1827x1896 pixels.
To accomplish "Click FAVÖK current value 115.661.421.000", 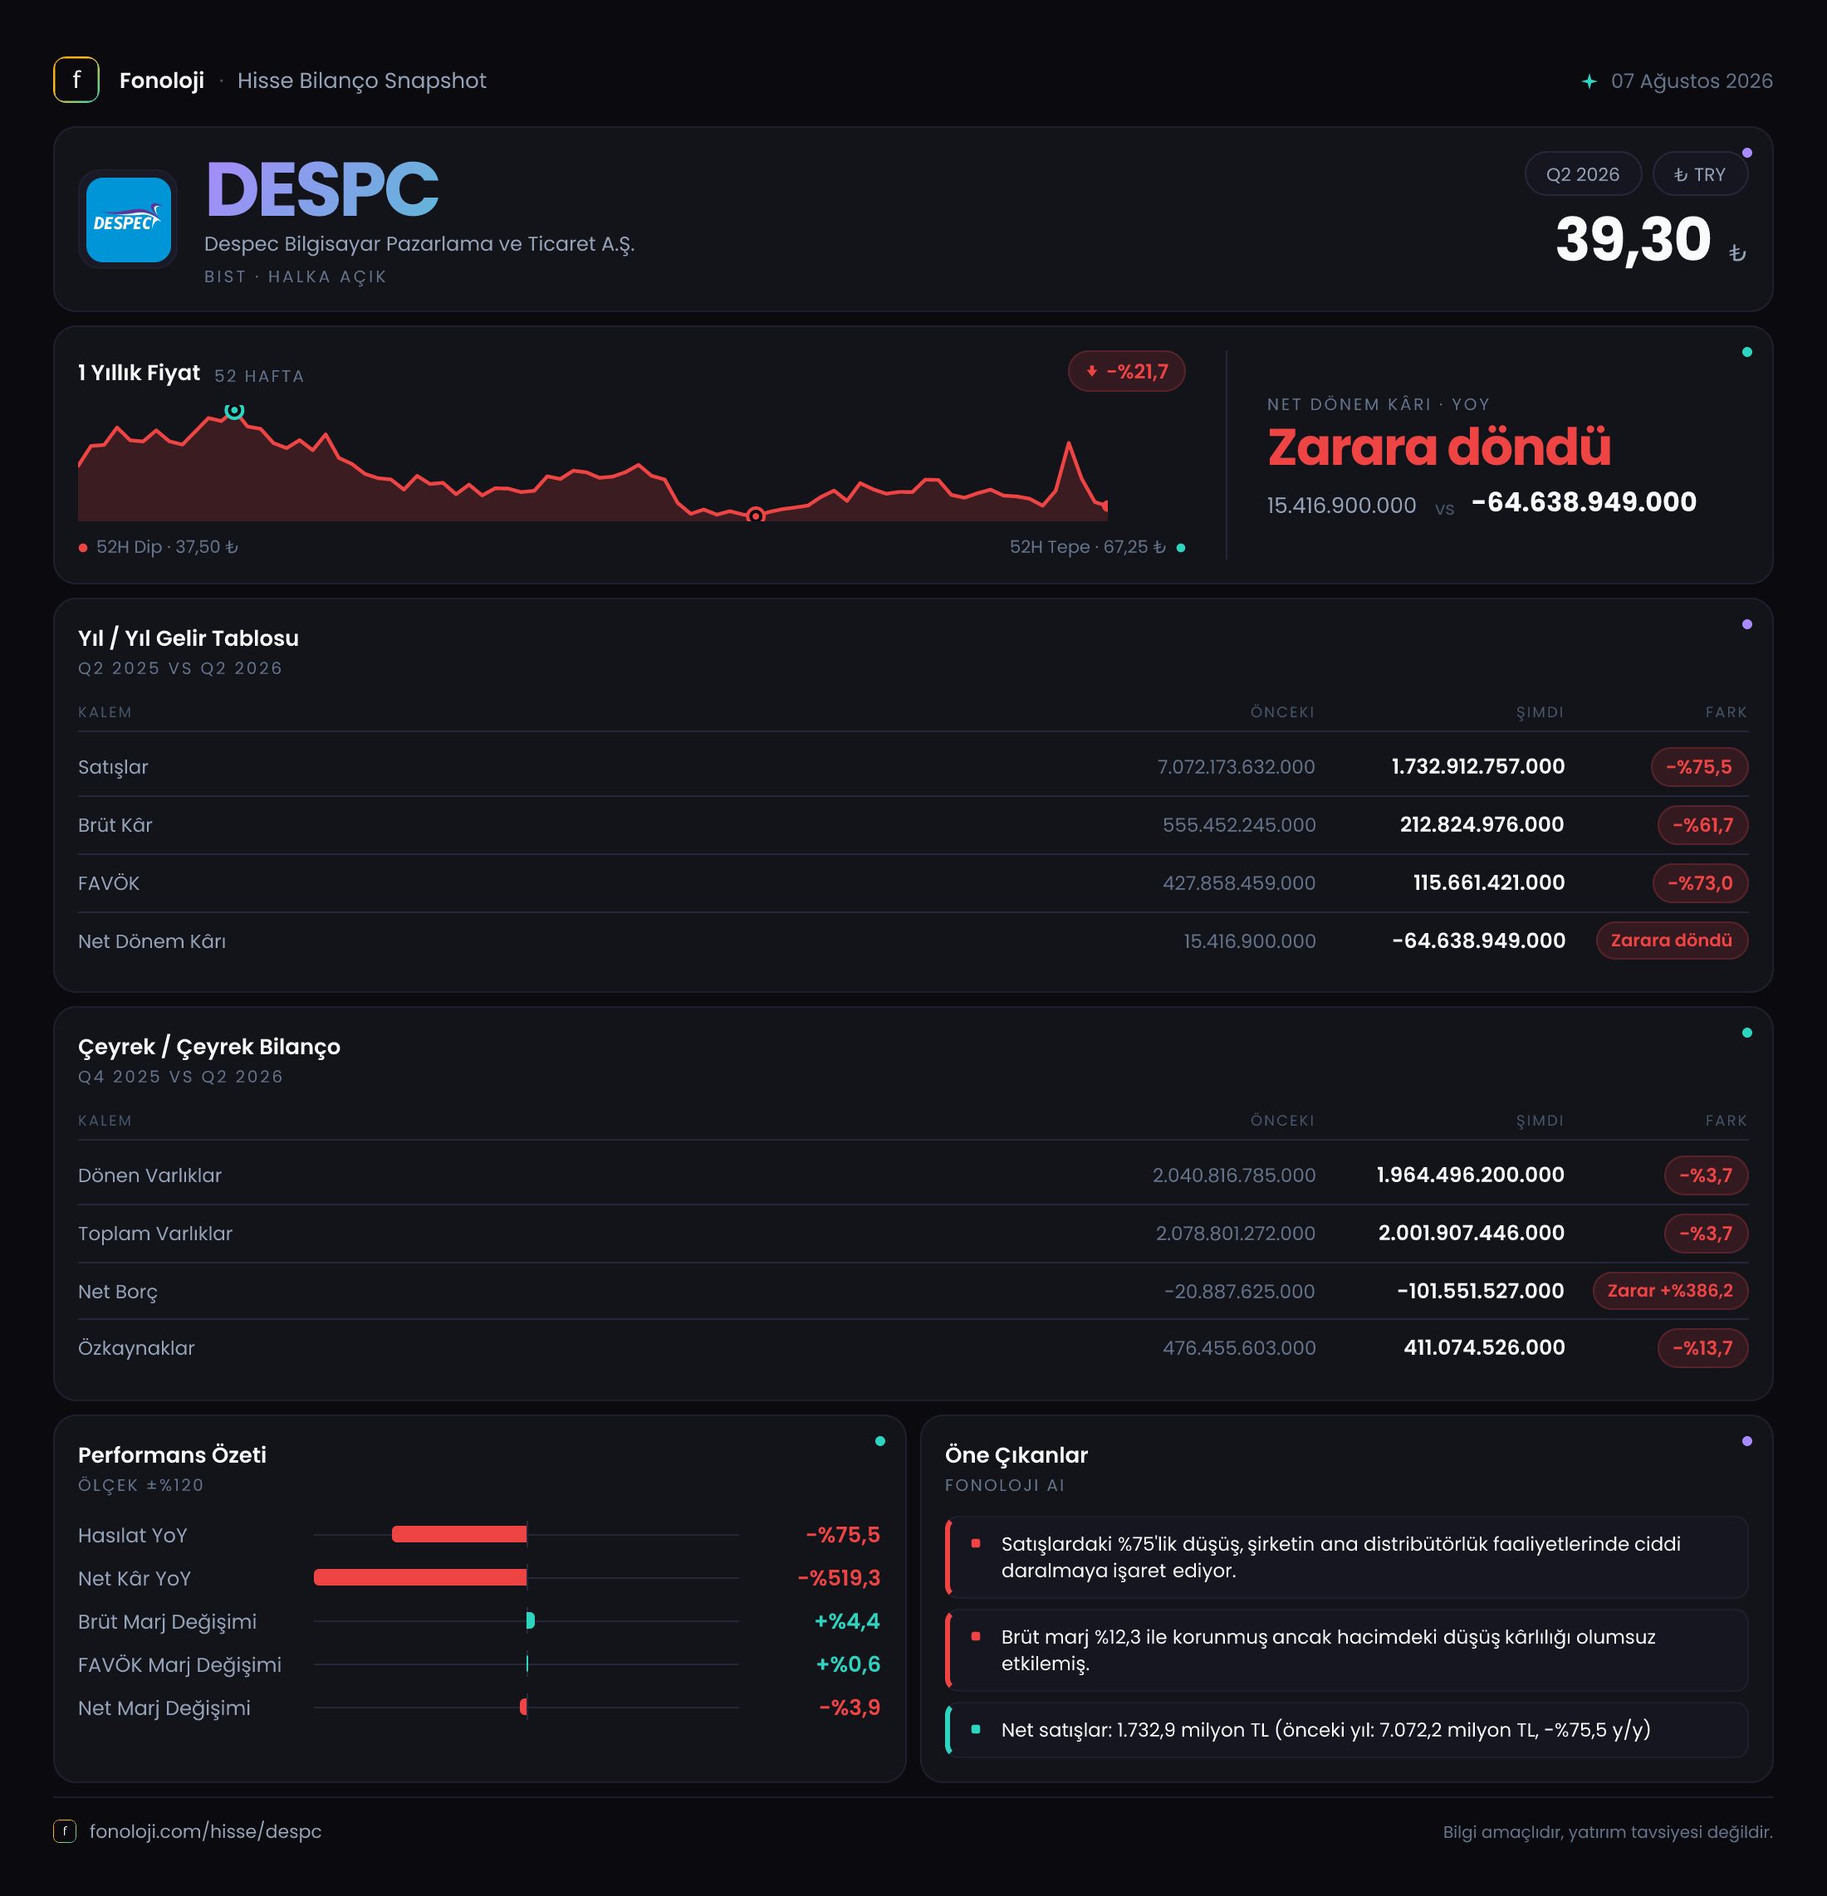I will point(1488,882).
